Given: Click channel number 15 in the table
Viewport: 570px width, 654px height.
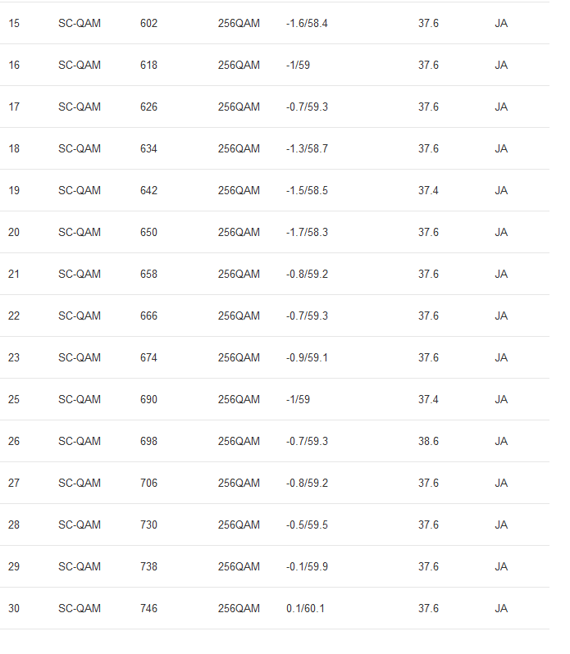Looking at the screenshot, I should [14, 24].
